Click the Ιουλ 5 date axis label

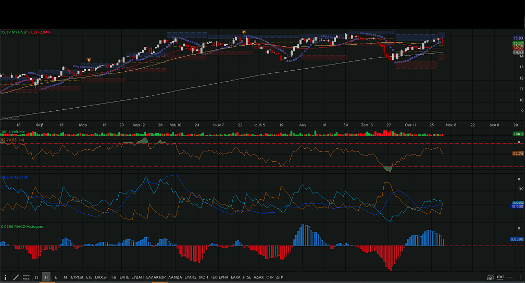coord(259,125)
